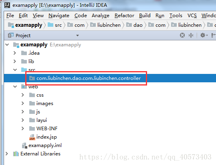Expand the js folder
216x165 pixels.
(x=23, y=112)
